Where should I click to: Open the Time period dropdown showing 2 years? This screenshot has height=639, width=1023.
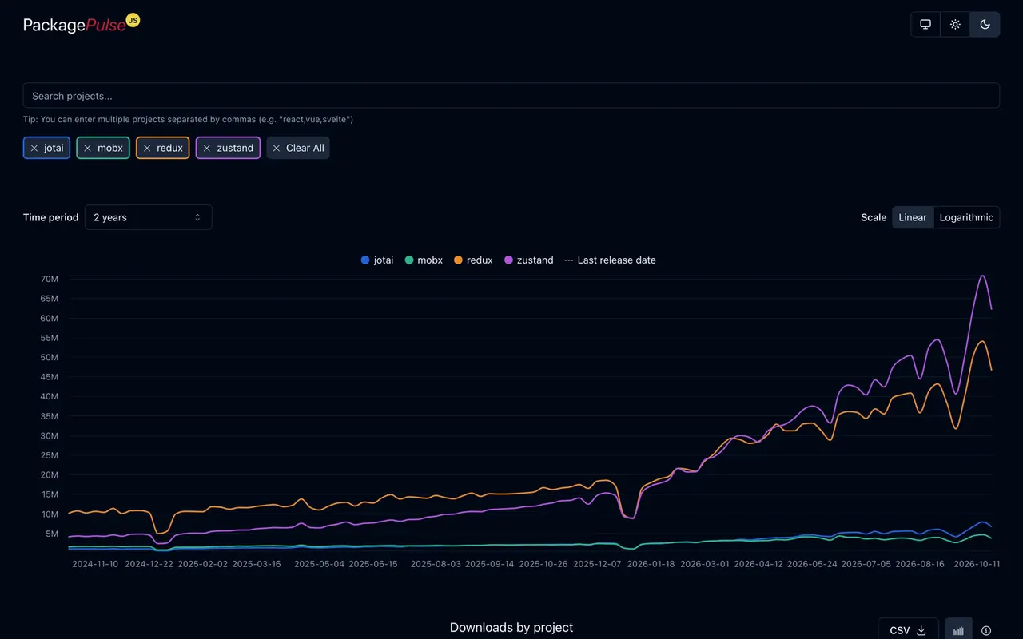coord(149,217)
